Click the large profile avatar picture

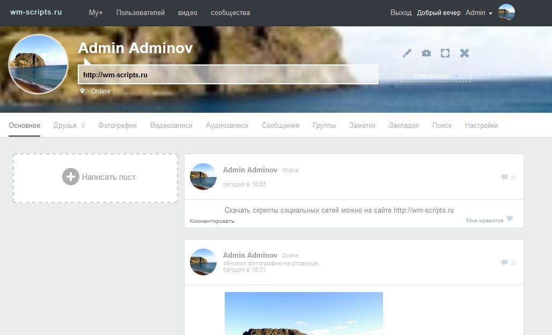38,64
